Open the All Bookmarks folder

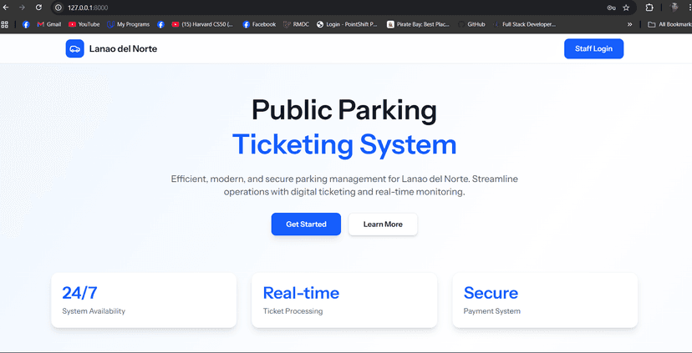pos(669,25)
